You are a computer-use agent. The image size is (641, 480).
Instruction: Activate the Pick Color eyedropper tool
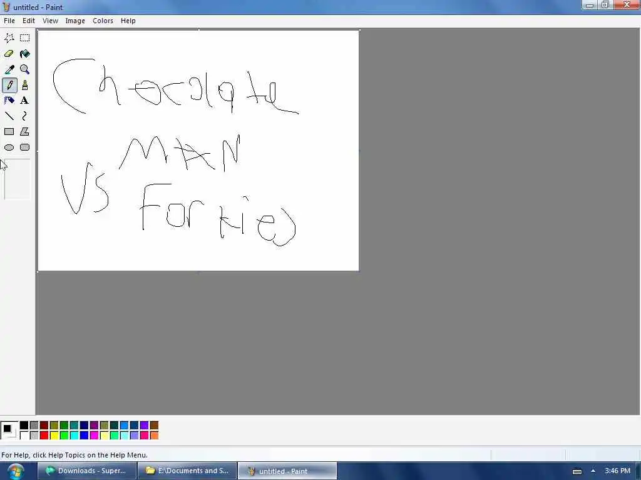coord(9,69)
